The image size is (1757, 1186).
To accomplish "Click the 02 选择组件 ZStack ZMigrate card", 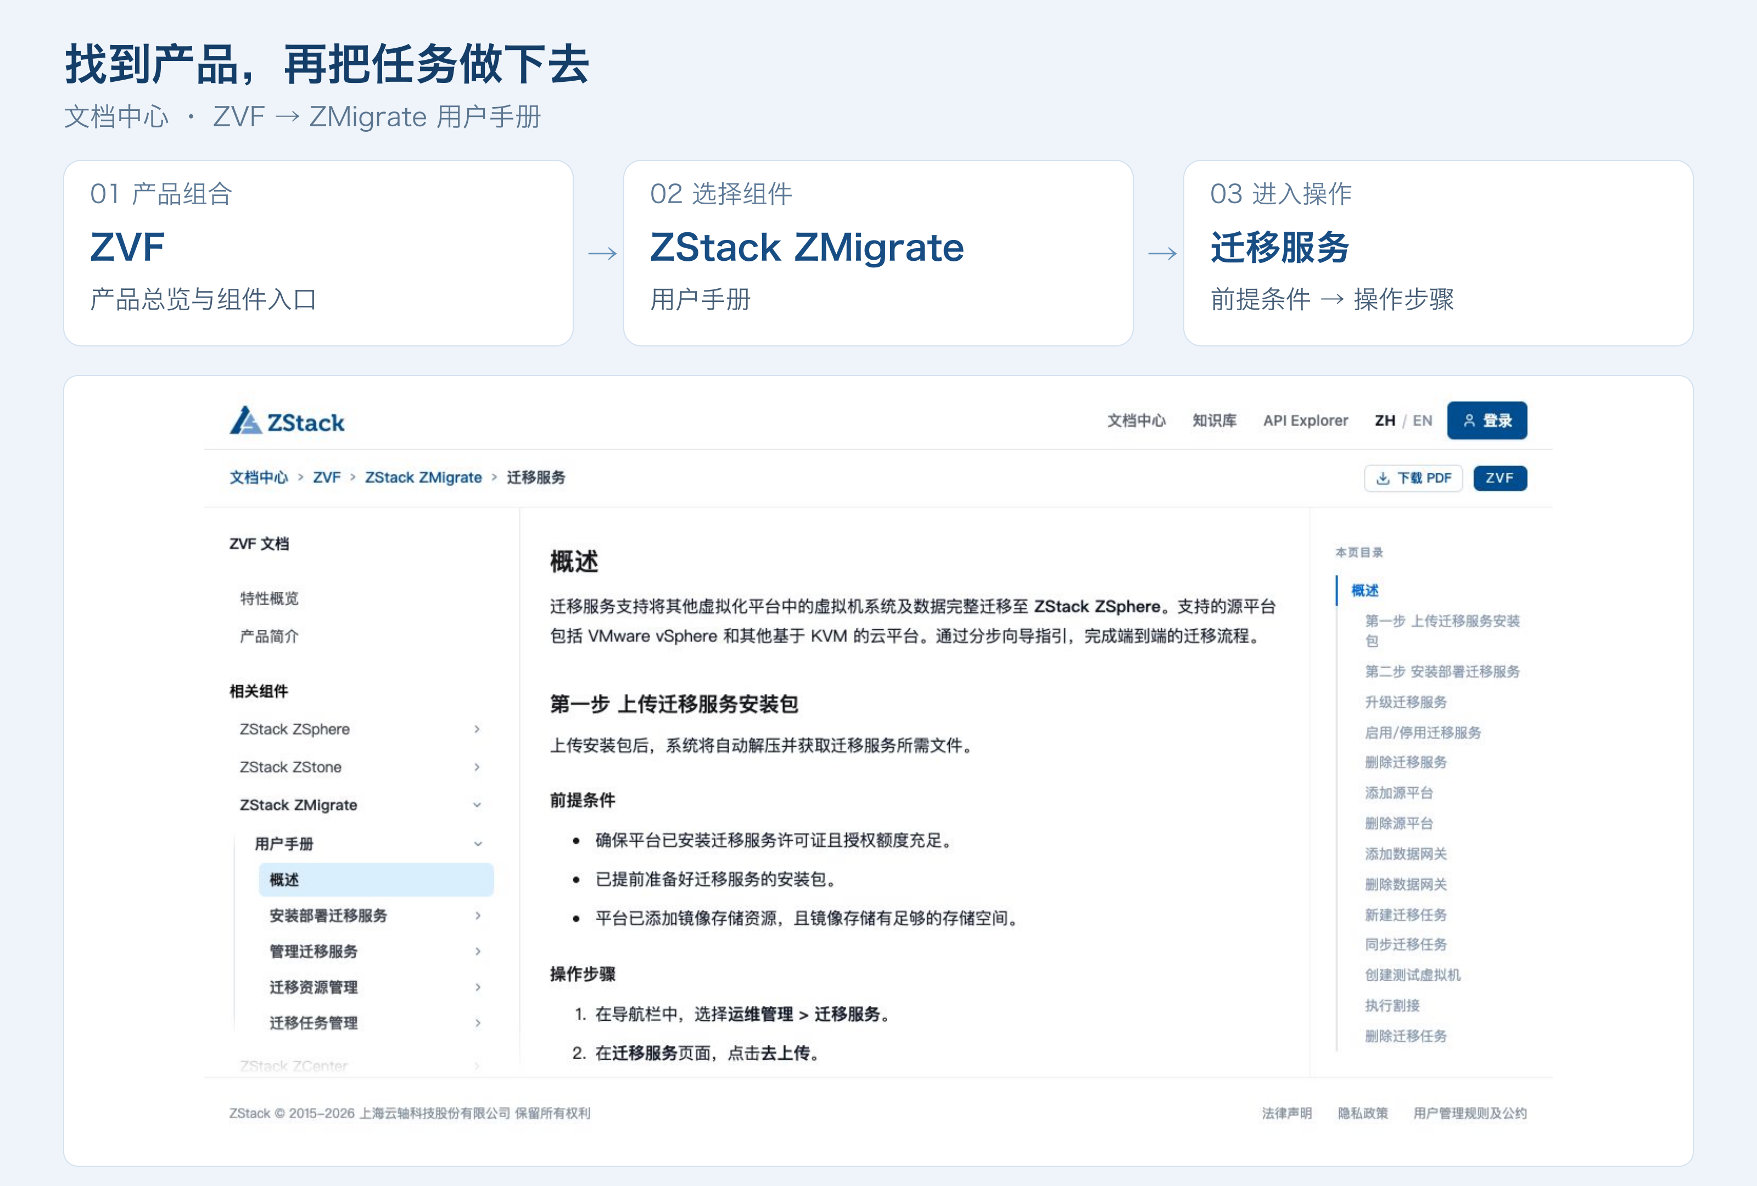I will pos(878,253).
